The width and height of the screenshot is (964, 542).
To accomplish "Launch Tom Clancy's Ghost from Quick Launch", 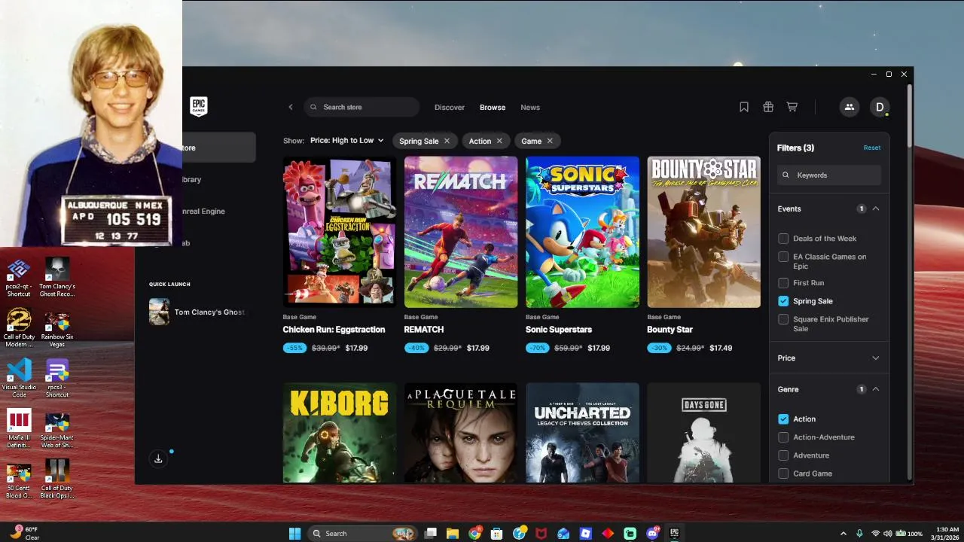I will click(x=197, y=312).
